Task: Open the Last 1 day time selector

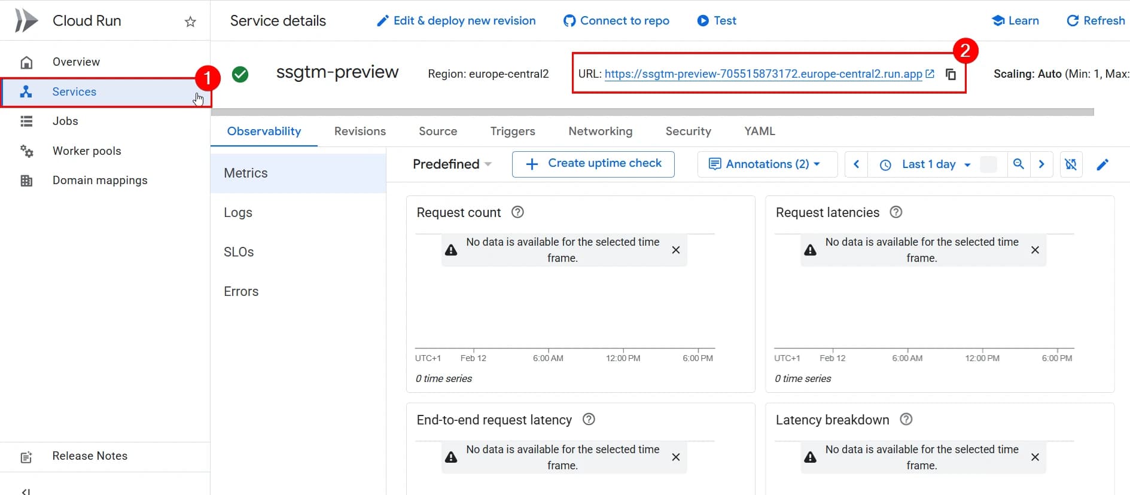Action: click(x=925, y=164)
